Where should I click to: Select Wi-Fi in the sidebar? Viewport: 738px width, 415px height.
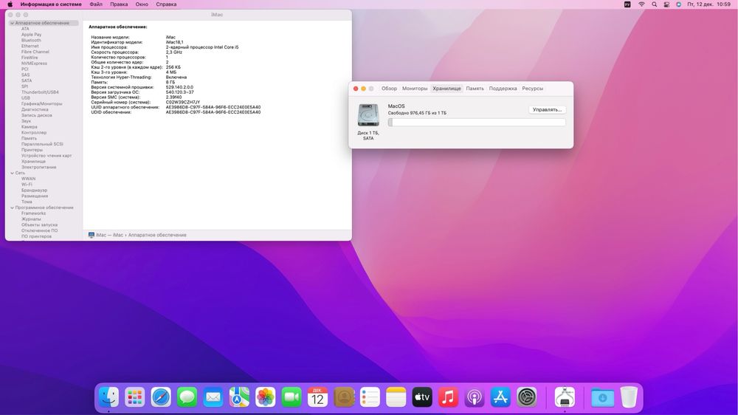(x=27, y=185)
